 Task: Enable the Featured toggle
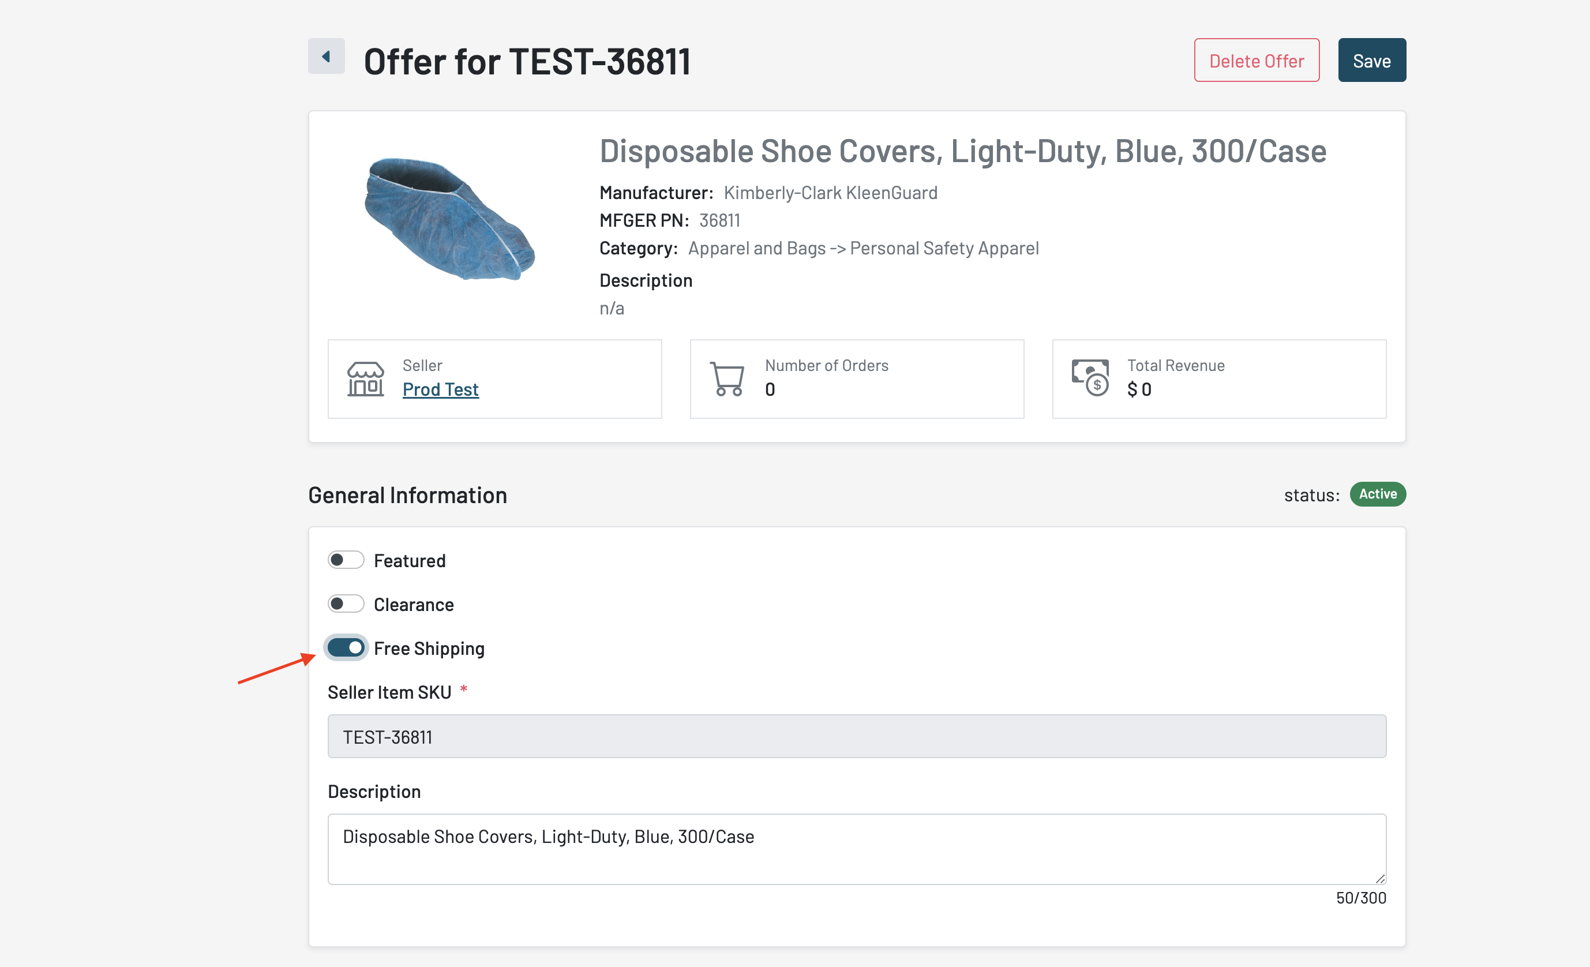click(x=346, y=560)
